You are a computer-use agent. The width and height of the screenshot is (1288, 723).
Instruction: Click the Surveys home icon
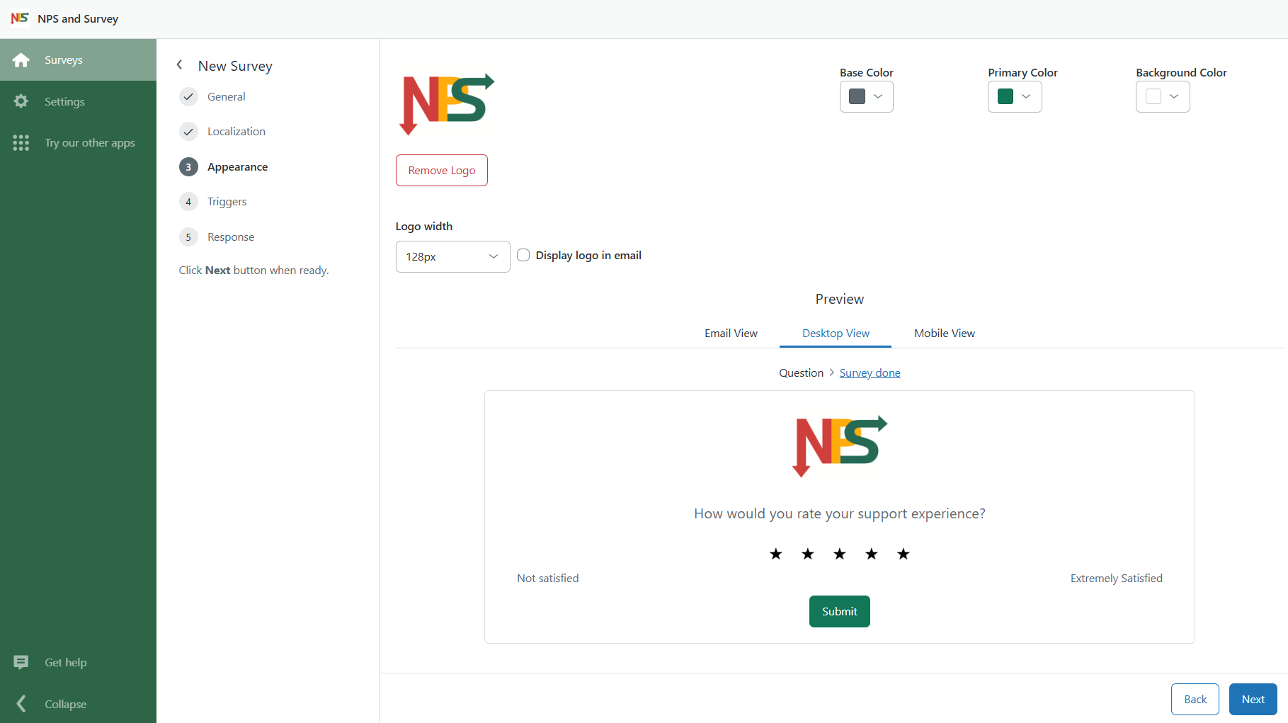tap(21, 60)
